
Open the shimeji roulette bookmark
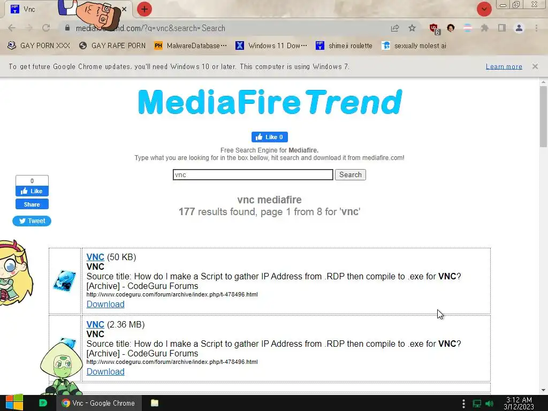[x=344, y=45]
